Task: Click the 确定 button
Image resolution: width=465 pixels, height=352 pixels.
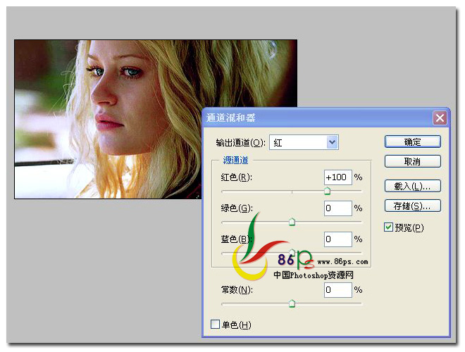Action: point(412,142)
